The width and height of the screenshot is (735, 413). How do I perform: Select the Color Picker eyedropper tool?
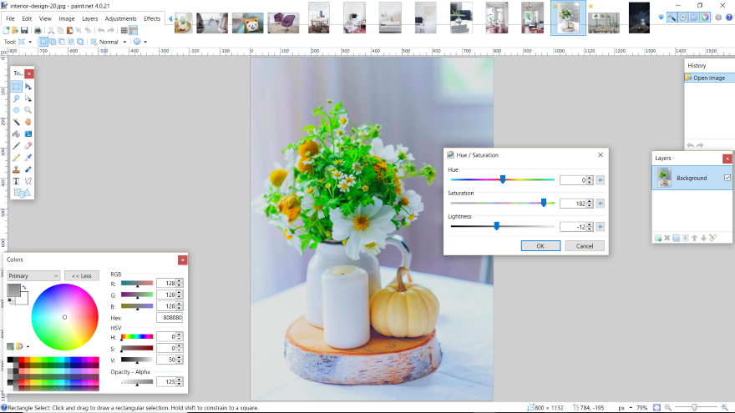pyautogui.click(x=28, y=157)
